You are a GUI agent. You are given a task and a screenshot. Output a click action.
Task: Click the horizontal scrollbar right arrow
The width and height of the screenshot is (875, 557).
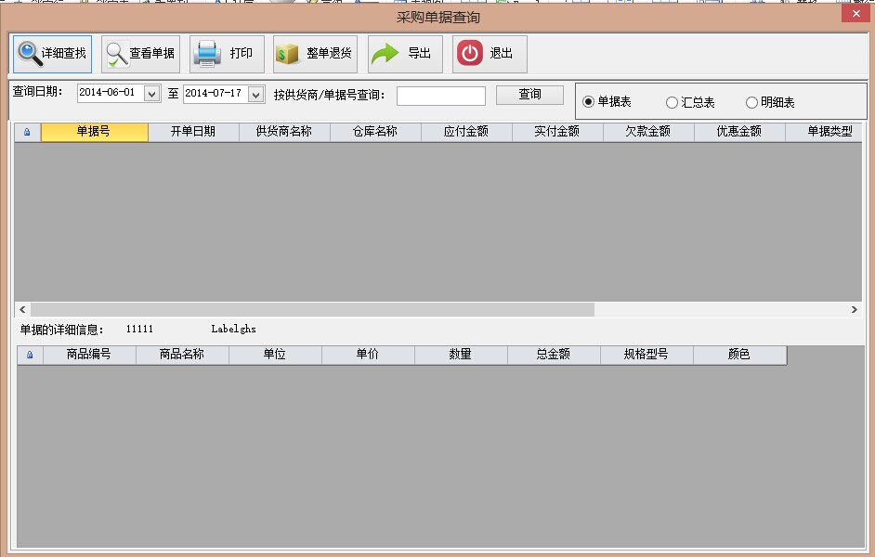click(854, 309)
